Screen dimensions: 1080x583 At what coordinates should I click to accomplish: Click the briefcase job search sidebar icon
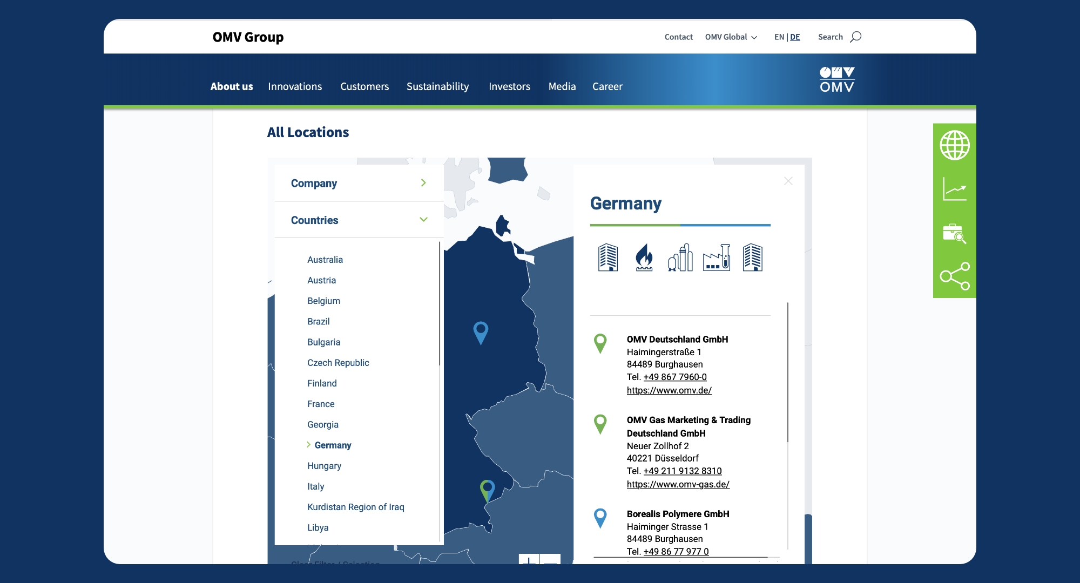point(954,233)
